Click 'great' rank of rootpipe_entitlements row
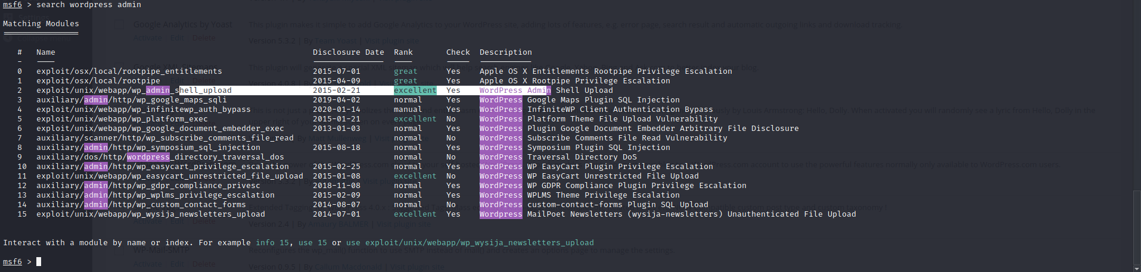1141x272 pixels. tap(406, 71)
